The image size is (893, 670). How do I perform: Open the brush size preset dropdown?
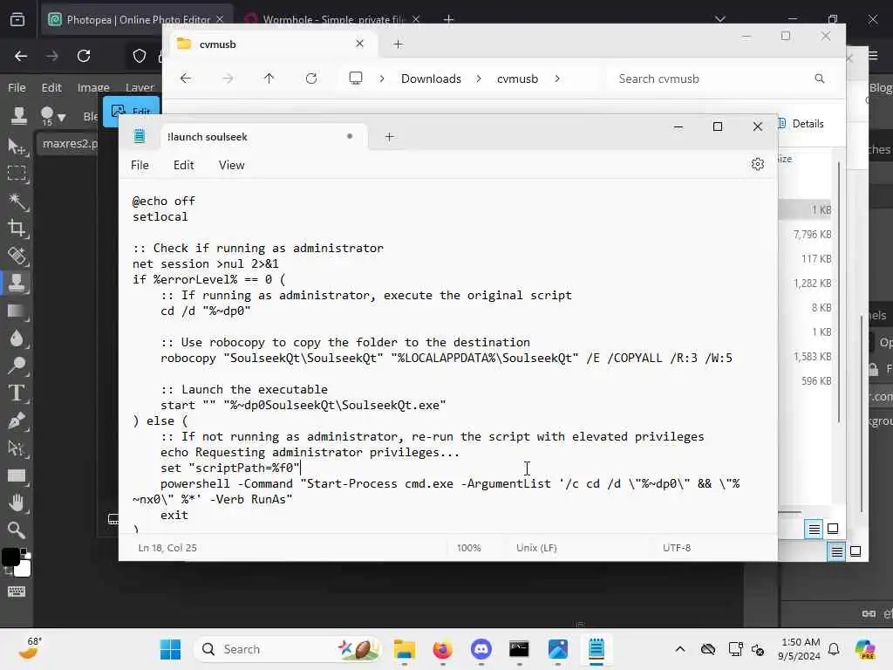click(53, 116)
